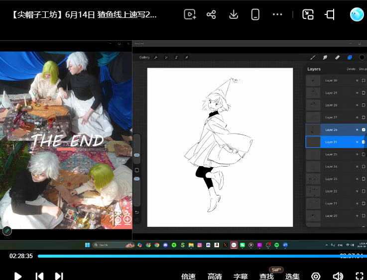This screenshot has width=367, height=280.
Task: Toggle visibility checkbox for Layer 27
Action: coord(363,117)
